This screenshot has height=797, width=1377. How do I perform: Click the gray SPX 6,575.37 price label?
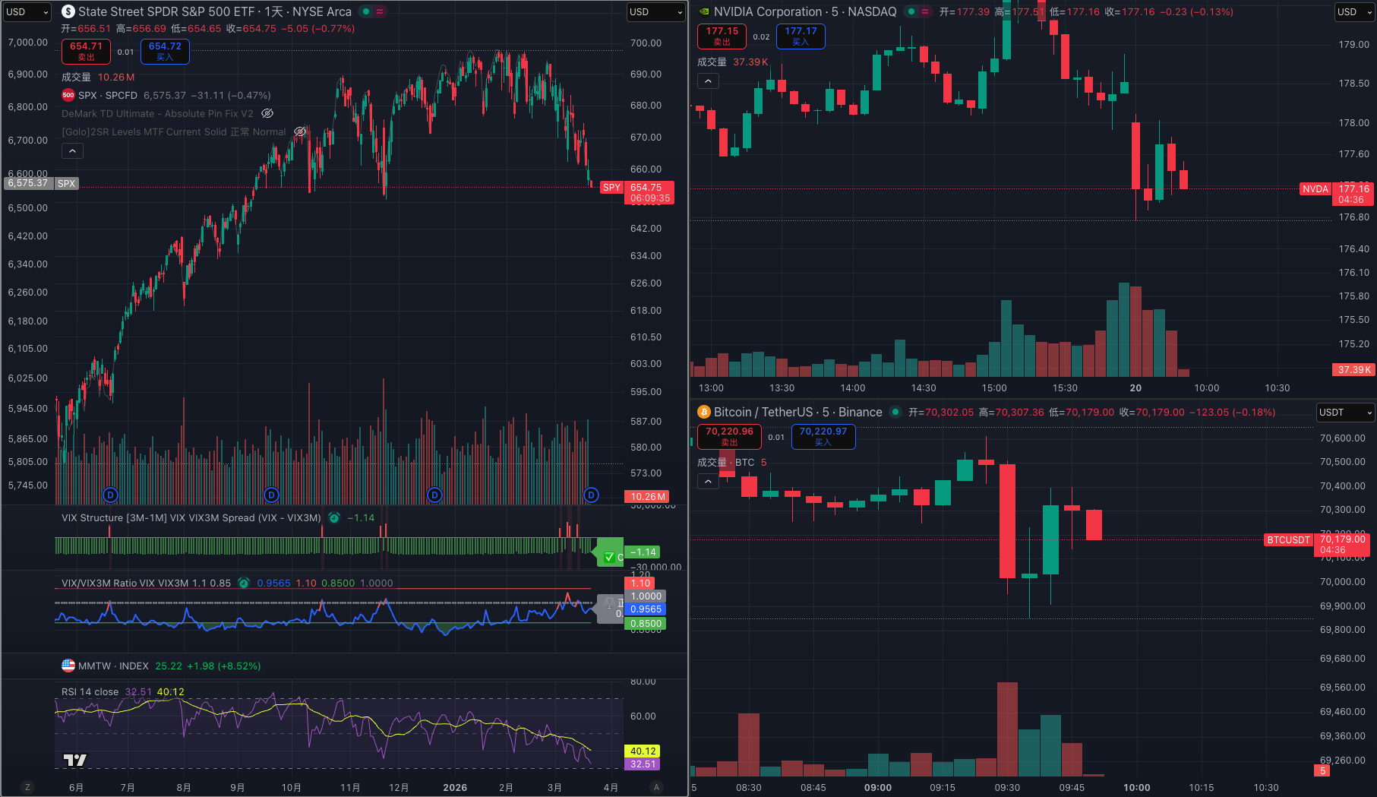point(41,183)
